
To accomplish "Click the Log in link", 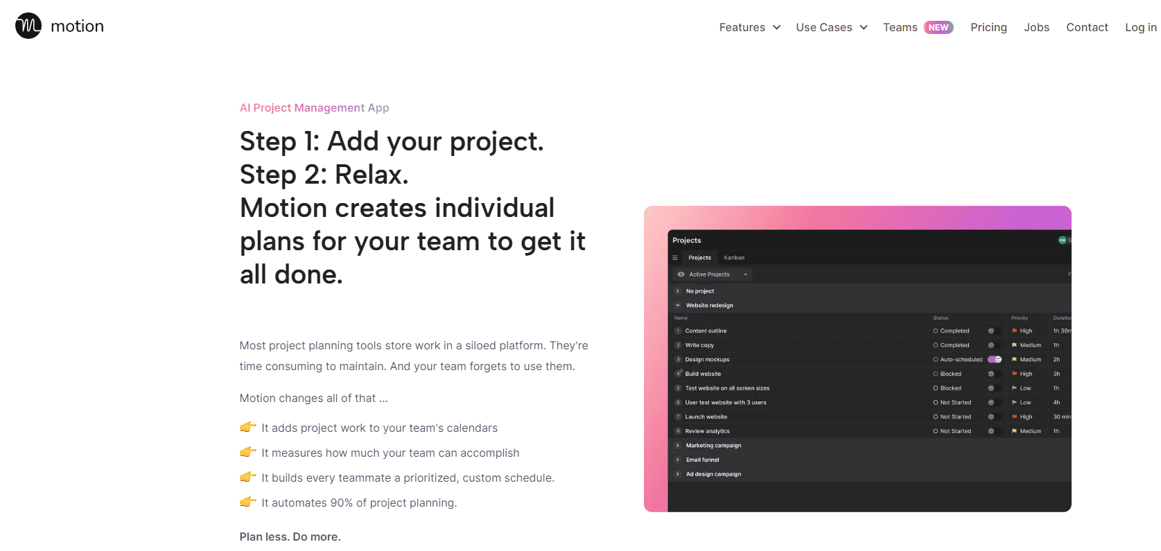I will pyautogui.click(x=1140, y=28).
